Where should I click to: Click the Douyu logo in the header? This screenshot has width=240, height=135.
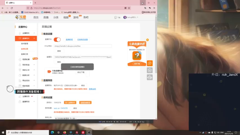tap(21, 17)
